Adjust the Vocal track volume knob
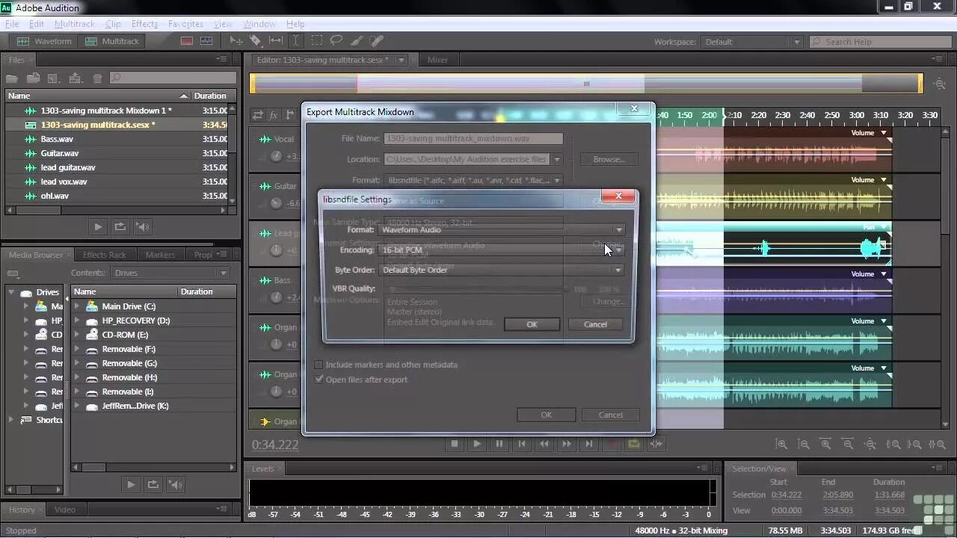This screenshot has height=538, width=957. 277,156
